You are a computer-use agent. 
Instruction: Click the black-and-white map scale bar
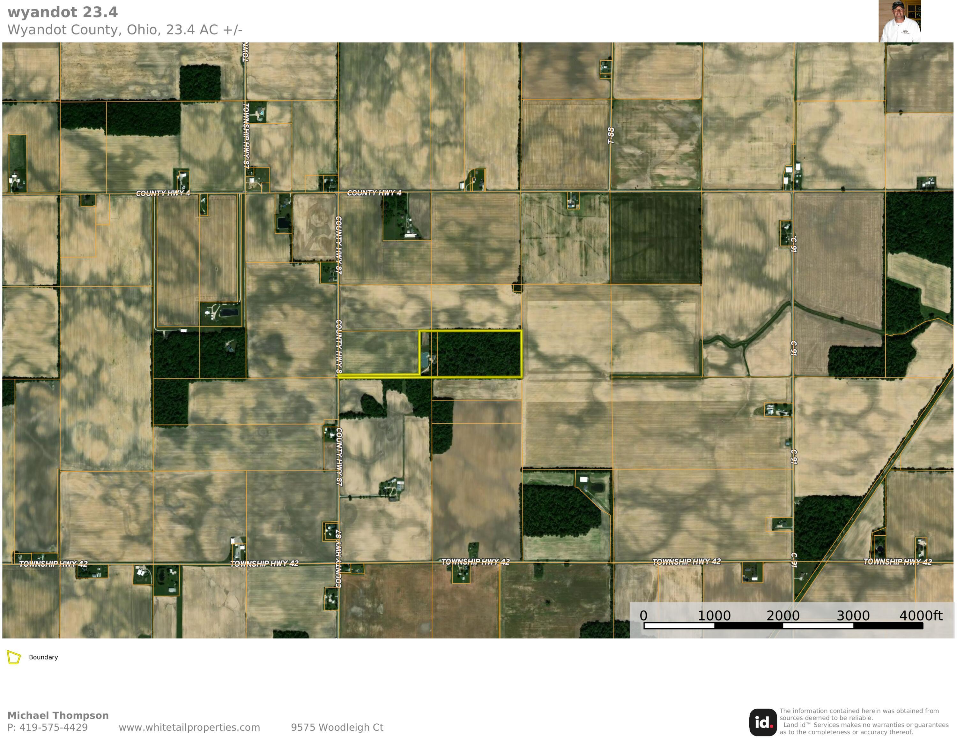[783, 626]
